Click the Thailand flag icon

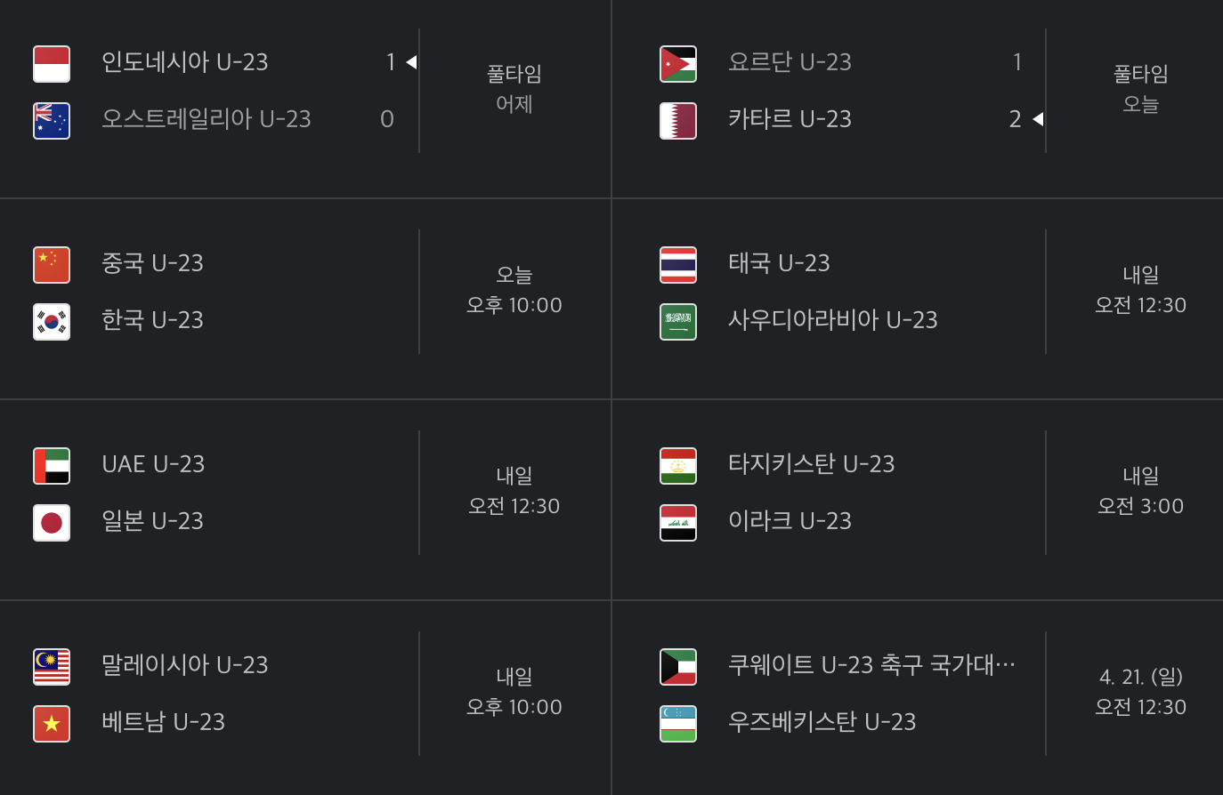tap(678, 263)
